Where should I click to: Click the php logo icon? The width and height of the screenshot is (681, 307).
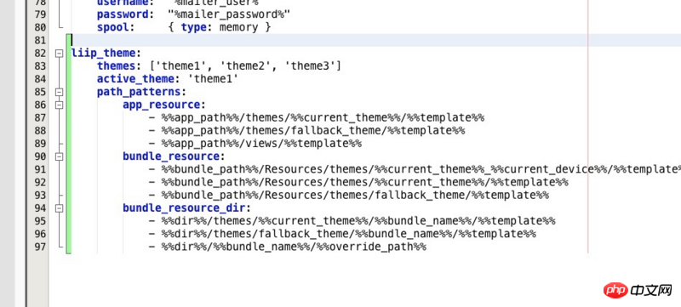point(615,290)
